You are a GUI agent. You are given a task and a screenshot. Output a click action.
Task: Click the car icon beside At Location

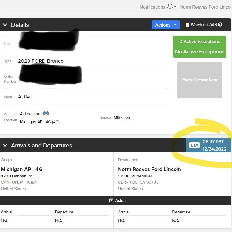click(46, 113)
